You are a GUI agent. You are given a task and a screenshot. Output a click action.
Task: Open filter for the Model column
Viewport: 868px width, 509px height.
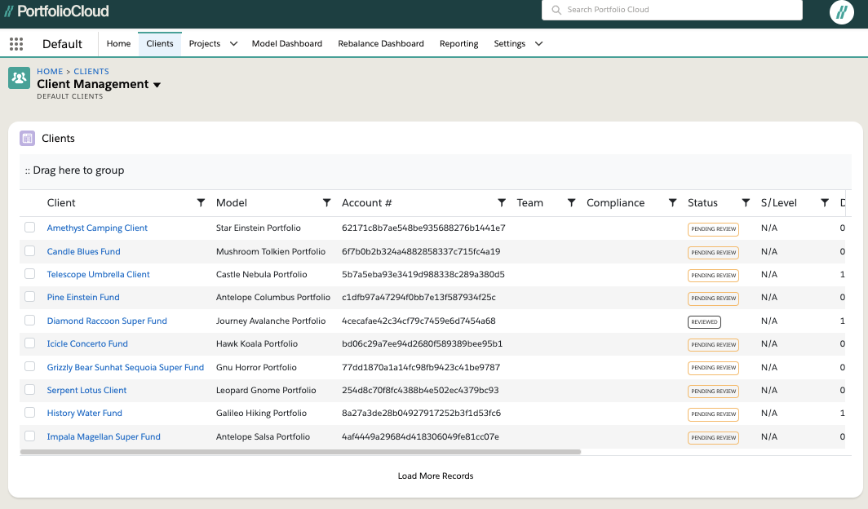point(327,203)
